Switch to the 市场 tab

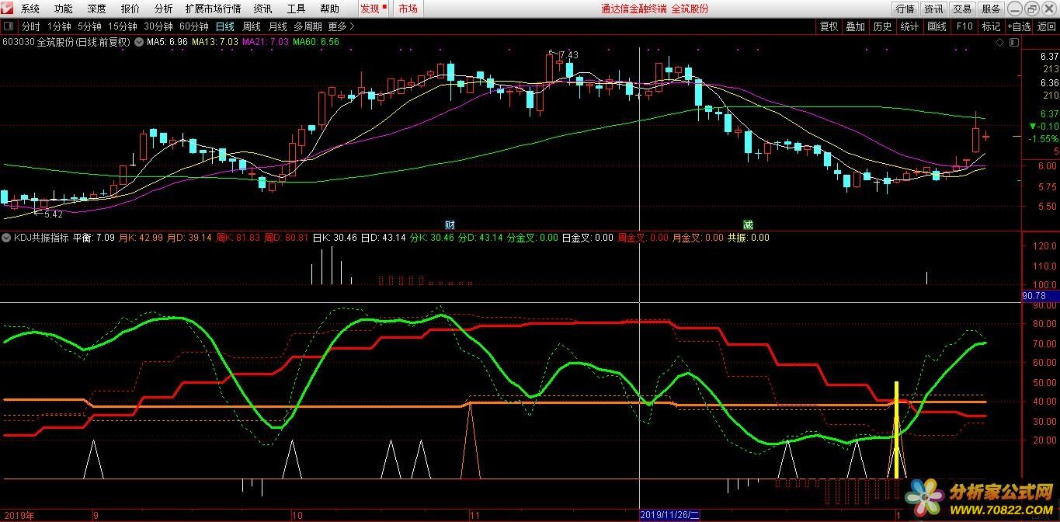click(x=408, y=9)
